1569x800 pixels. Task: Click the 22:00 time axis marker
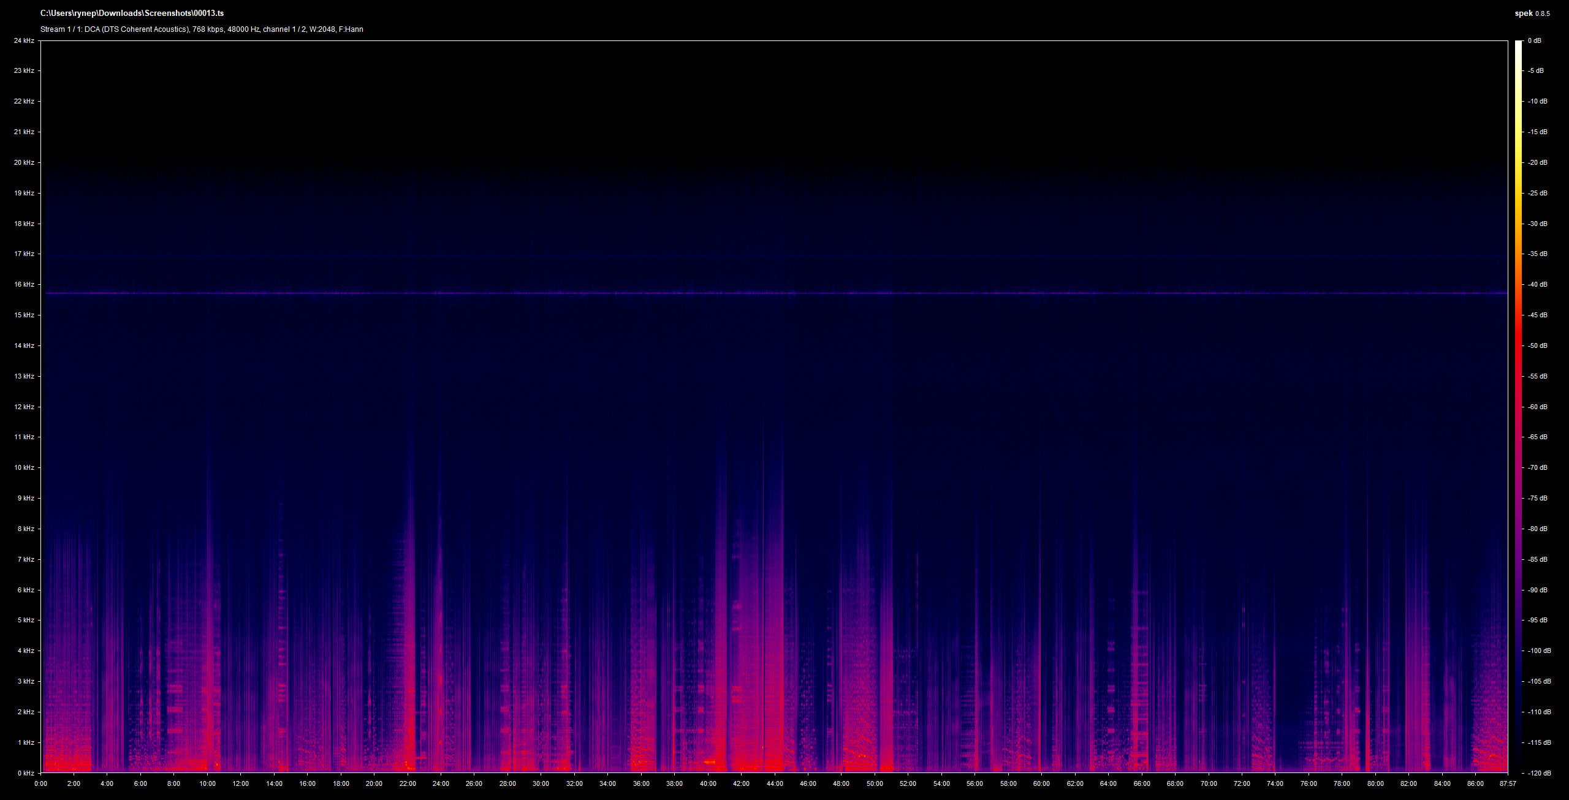[x=408, y=783]
